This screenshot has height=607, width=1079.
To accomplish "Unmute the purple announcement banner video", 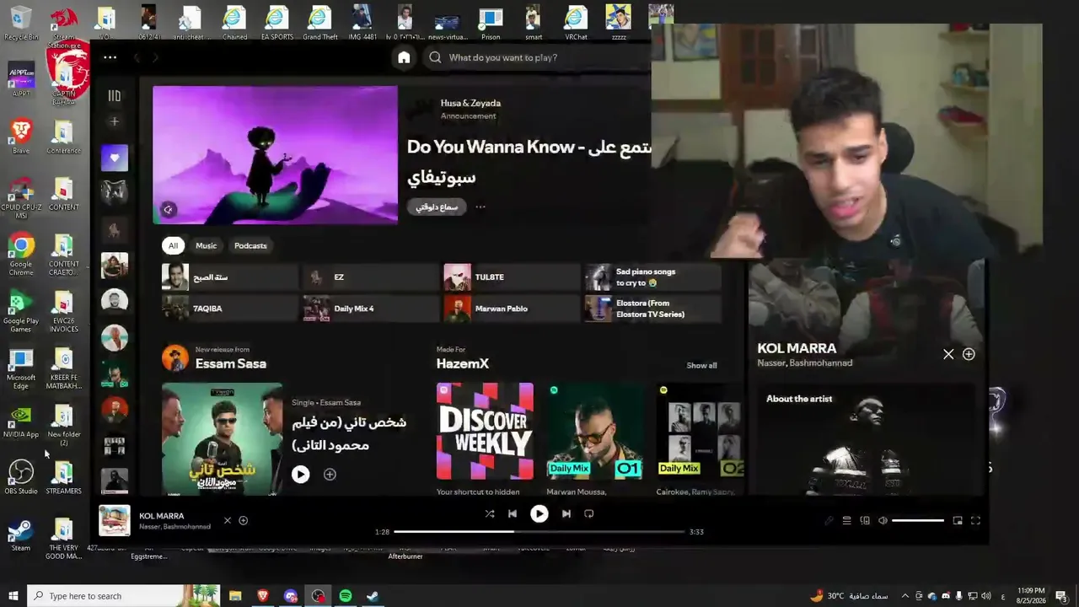I will click(168, 210).
